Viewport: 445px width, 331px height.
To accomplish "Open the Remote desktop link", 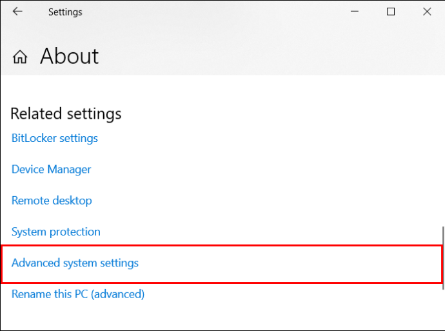I will pyautogui.click(x=52, y=201).
